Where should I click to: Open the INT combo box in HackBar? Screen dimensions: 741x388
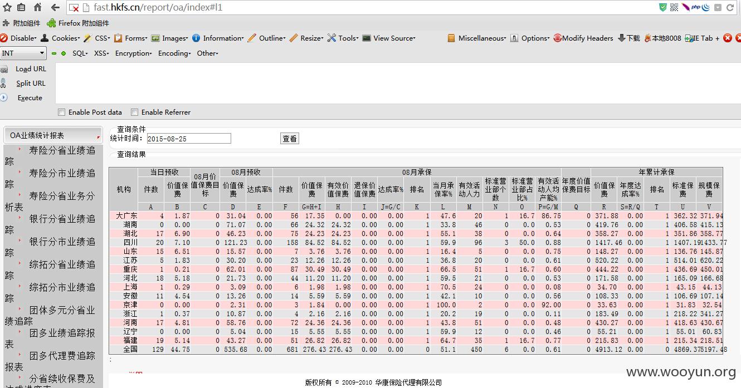pyautogui.click(x=23, y=53)
